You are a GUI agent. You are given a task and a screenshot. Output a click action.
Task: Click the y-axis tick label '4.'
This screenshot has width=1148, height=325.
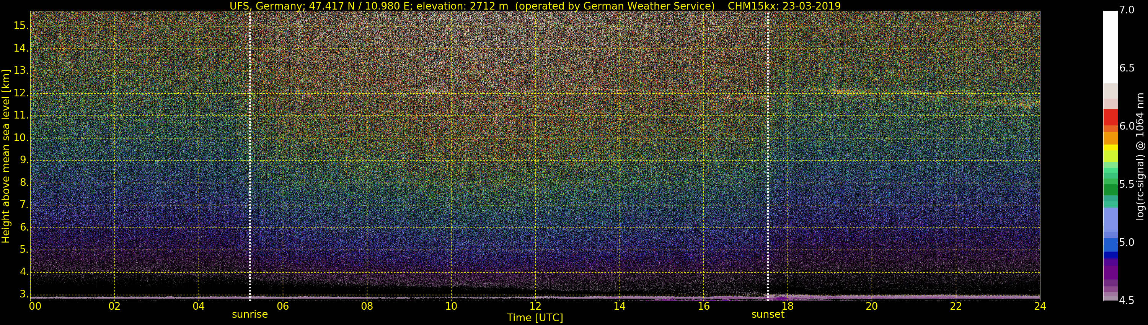click(x=23, y=272)
